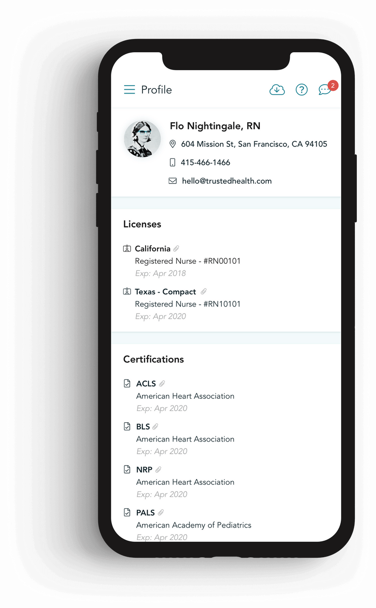
Task: Open the help question mark icon
Action: pos(301,89)
